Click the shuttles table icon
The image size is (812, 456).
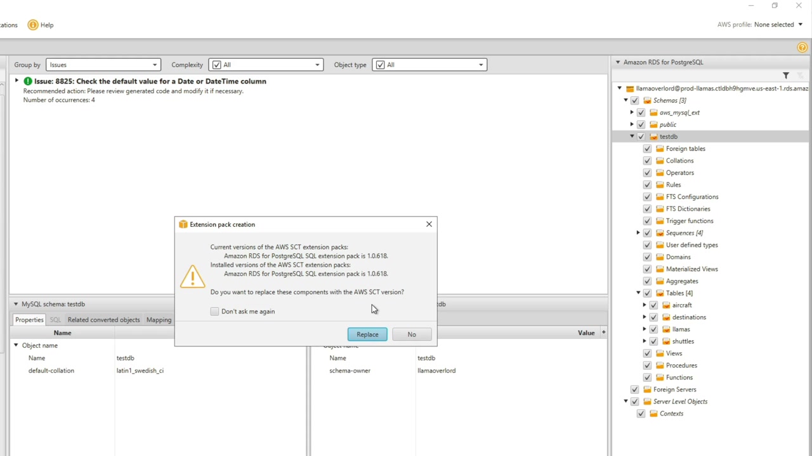click(x=666, y=341)
